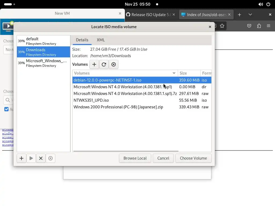
Task: Delete the selected volume
Action: click(x=114, y=64)
